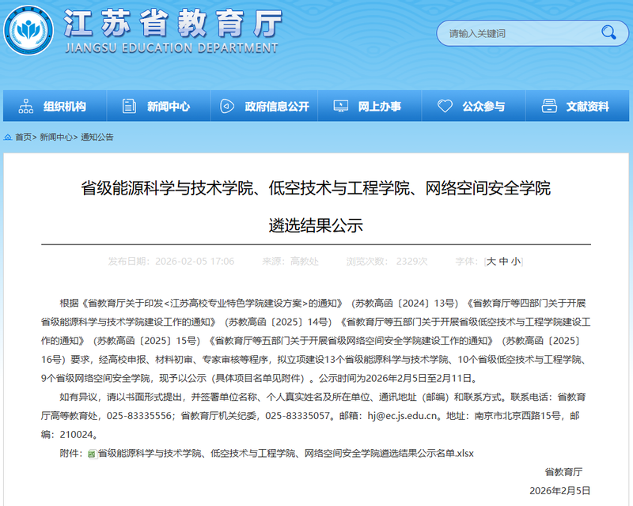Click the 文献资料 printer icon

[x=549, y=106]
